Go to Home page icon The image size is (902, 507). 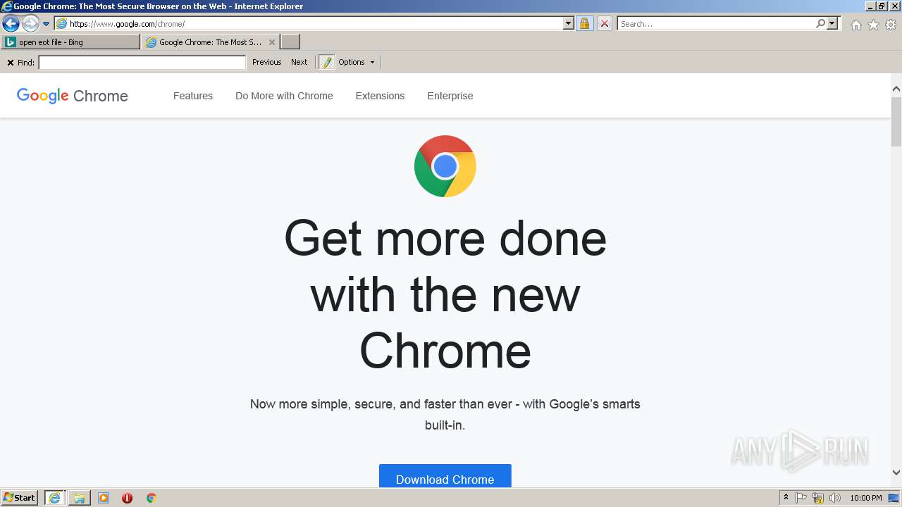point(855,25)
